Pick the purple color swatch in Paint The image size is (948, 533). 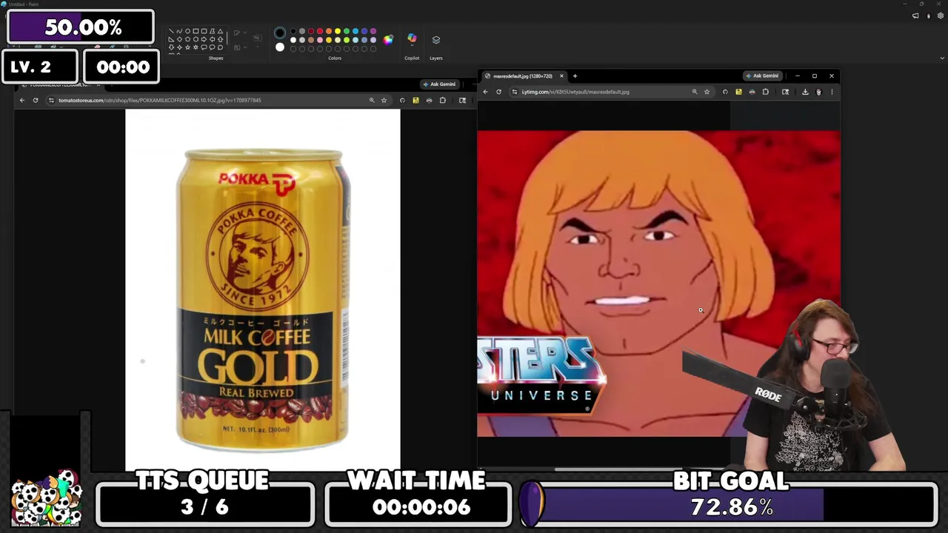tap(373, 31)
